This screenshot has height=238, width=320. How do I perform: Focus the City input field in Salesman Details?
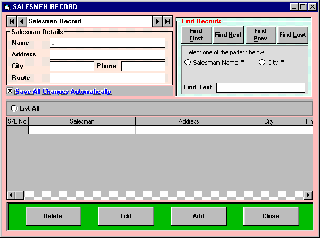72,66
